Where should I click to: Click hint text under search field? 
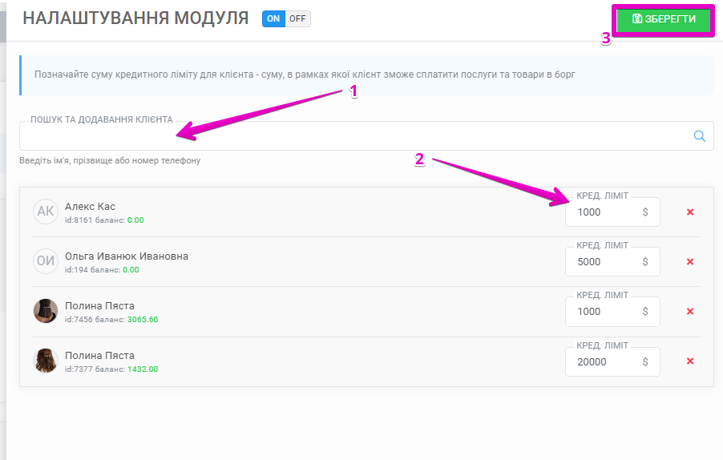(110, 160)
